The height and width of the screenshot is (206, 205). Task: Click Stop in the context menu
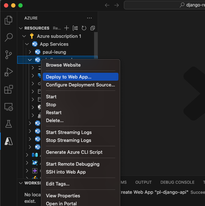(80, 105)
